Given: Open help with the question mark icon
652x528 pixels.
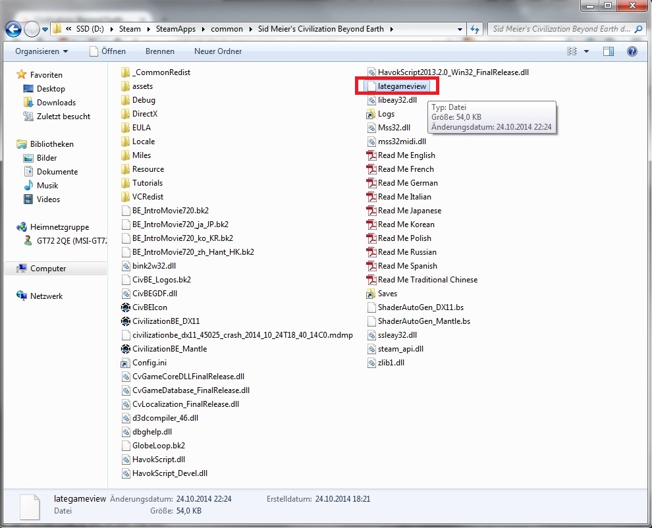Looking at the screenshot, I should click(632, 51).
